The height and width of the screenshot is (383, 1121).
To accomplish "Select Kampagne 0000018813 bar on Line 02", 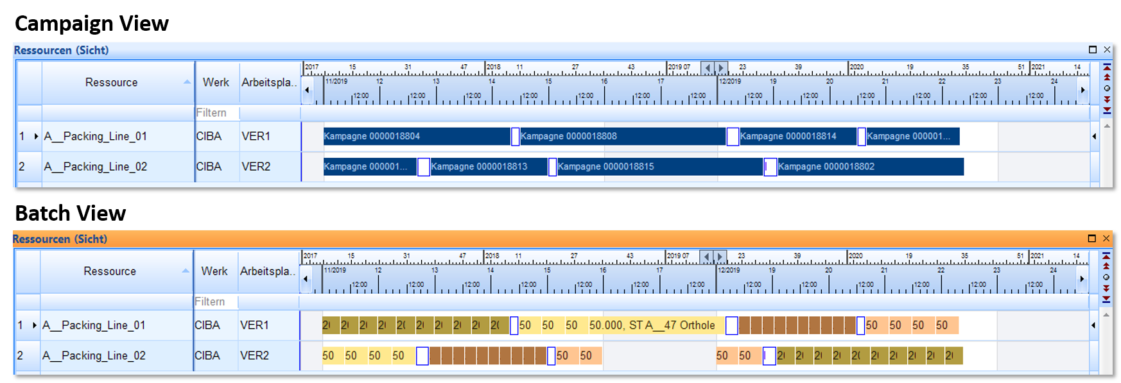I will [488, 167].
